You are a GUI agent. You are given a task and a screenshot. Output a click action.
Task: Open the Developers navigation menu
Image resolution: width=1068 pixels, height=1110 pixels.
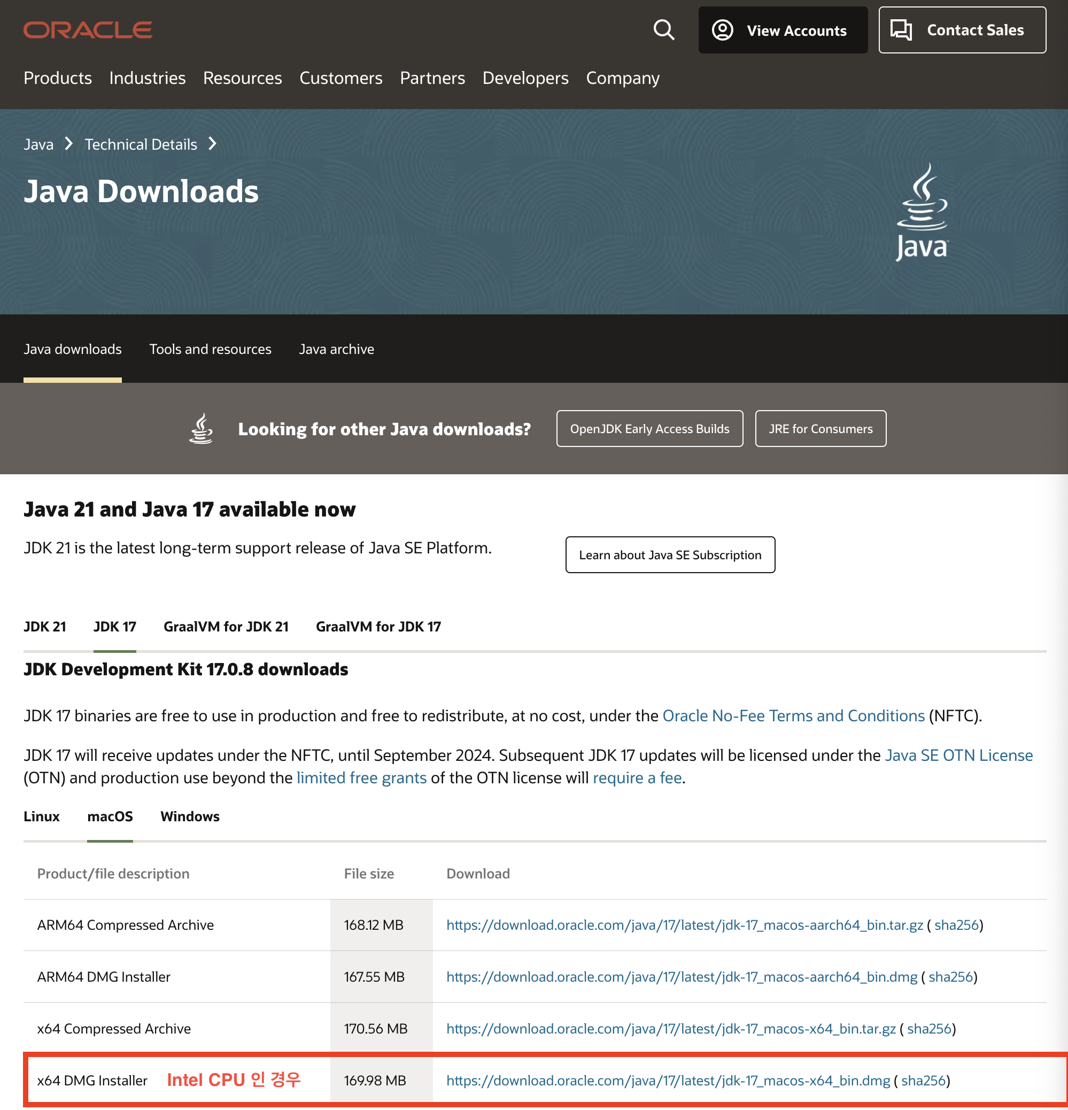tap(525, 78)
